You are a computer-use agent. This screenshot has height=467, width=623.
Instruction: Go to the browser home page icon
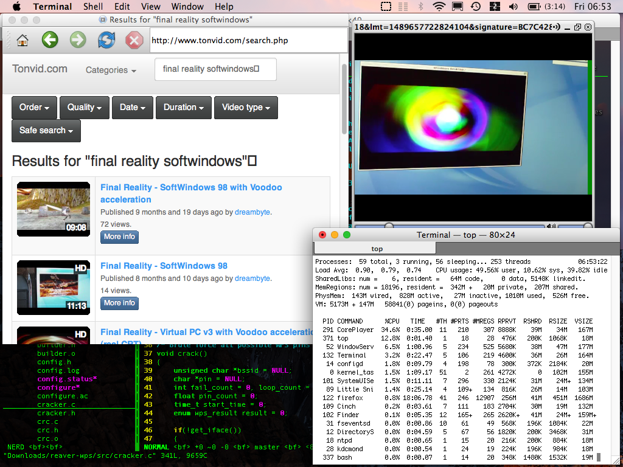coord(23,40)
